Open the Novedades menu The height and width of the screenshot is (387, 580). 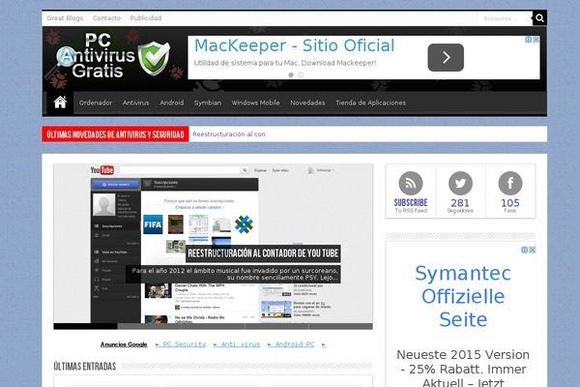[x=307, y=103]
